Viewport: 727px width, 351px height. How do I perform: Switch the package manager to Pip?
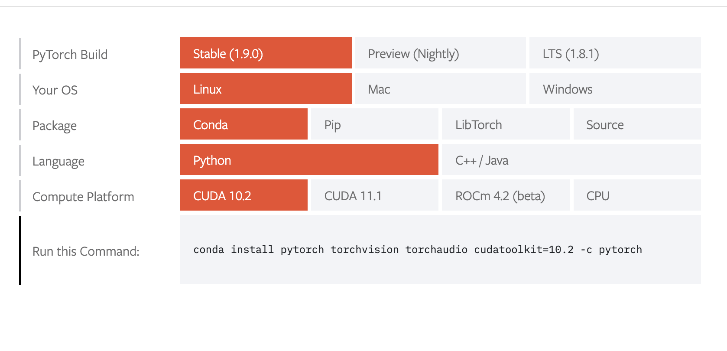point(374,124)
